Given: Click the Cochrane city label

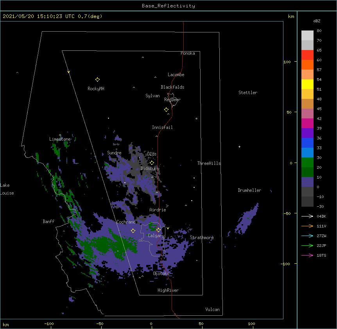Looking at the screenshot, I should coord(126,222).
